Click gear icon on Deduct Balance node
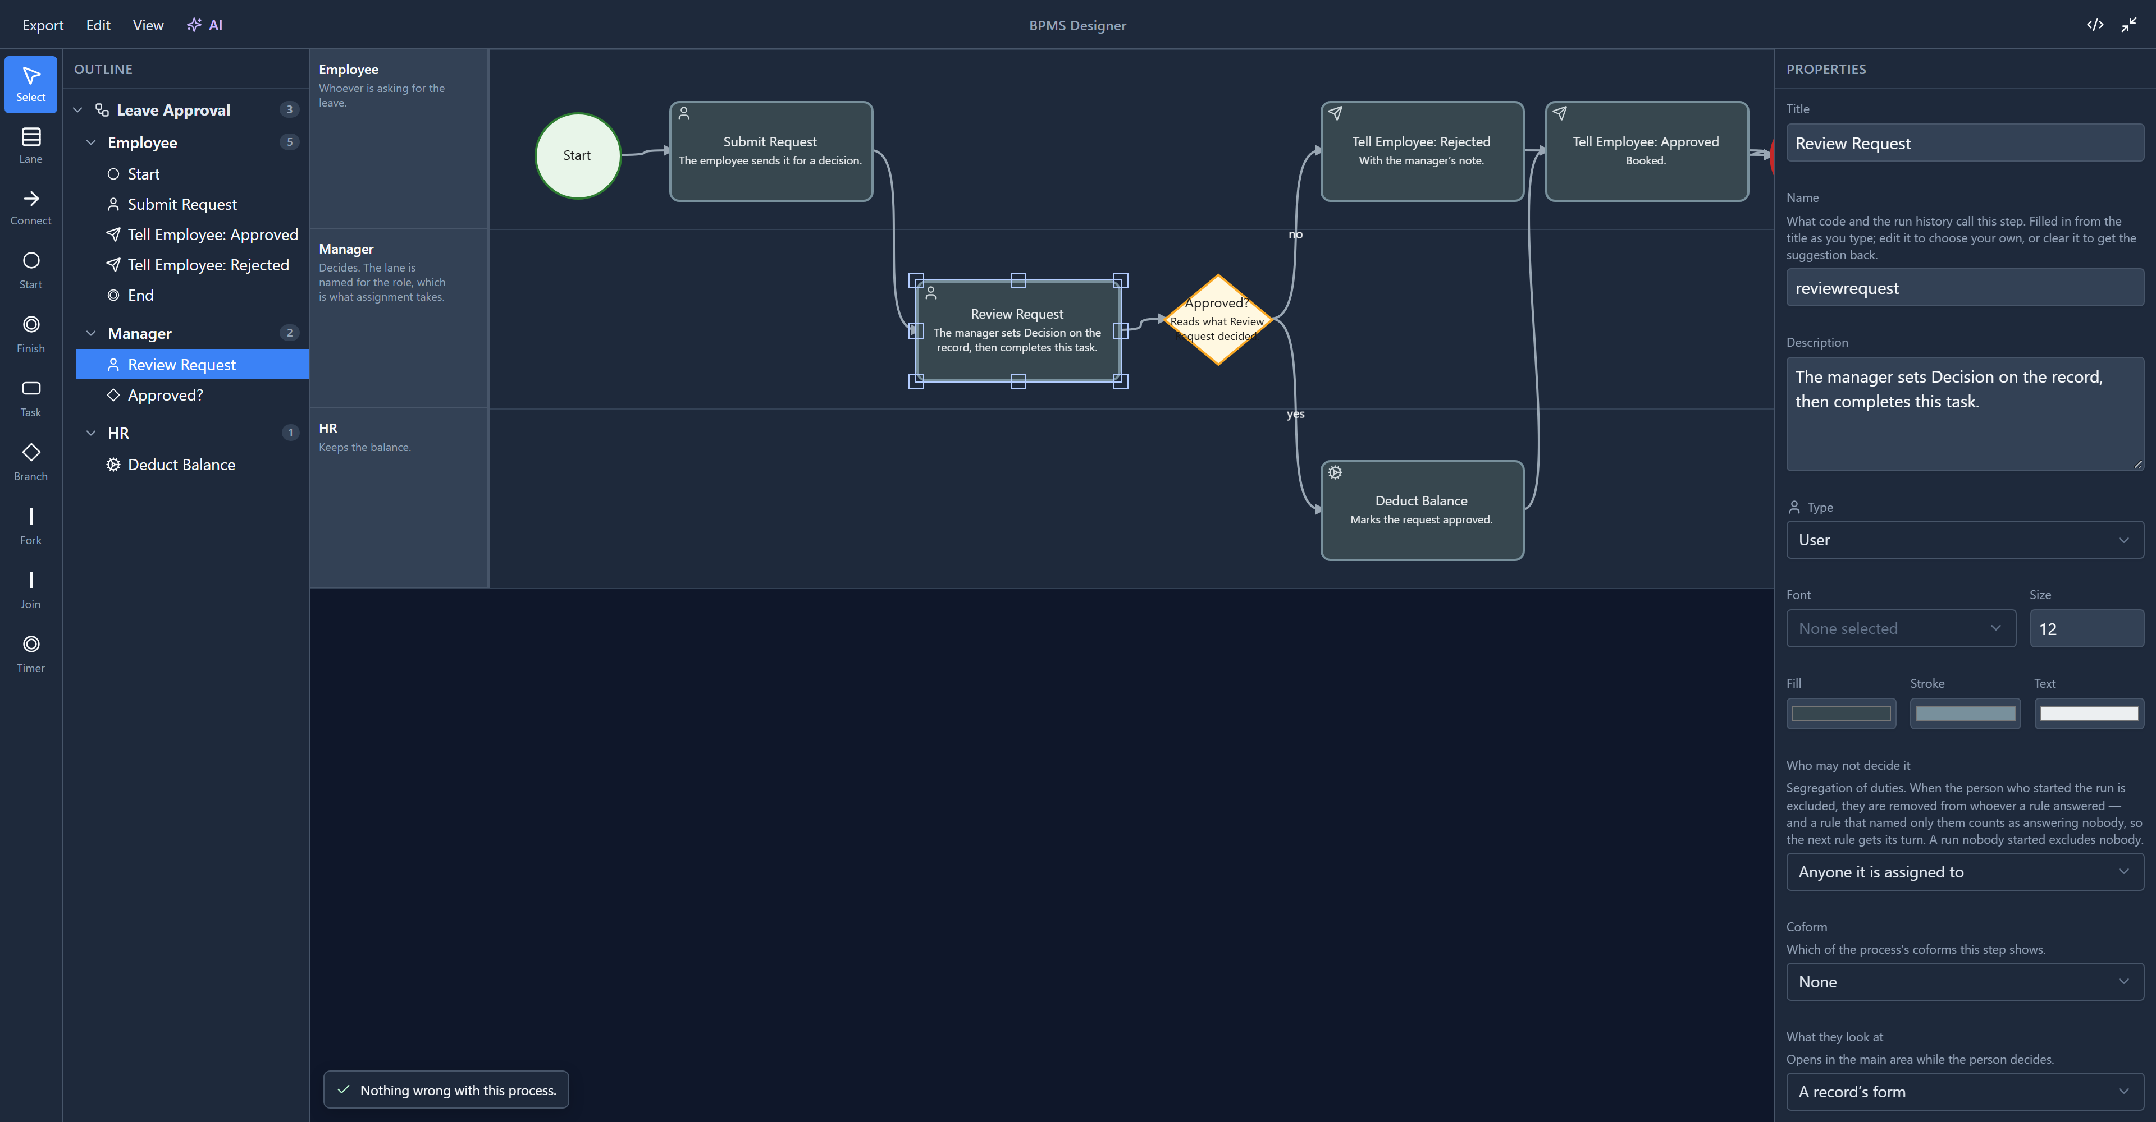This screenshot has height=1122, width=2156. 1335,472
